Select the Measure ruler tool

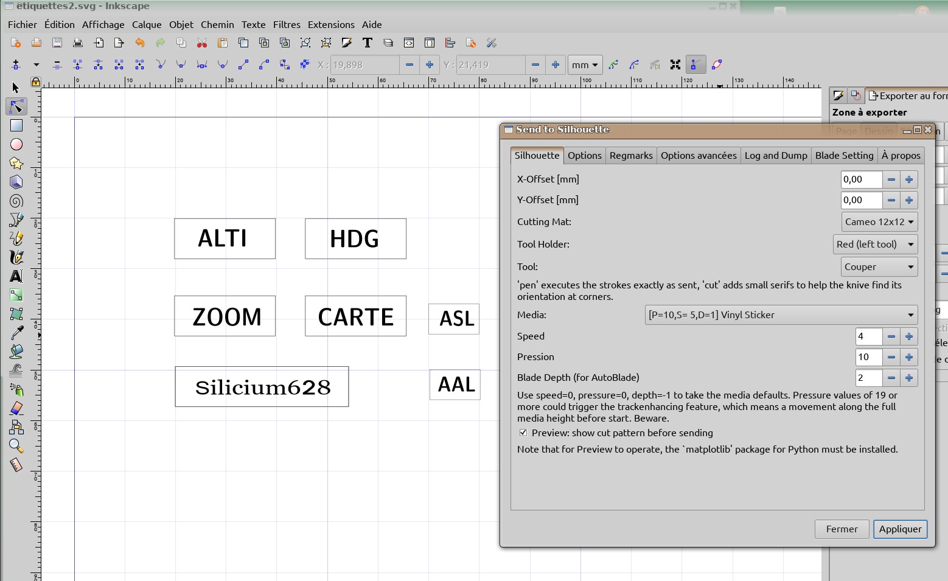point(16,465)
